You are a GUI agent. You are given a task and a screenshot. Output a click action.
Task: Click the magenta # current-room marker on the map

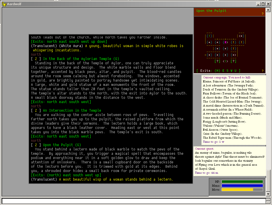226,42
